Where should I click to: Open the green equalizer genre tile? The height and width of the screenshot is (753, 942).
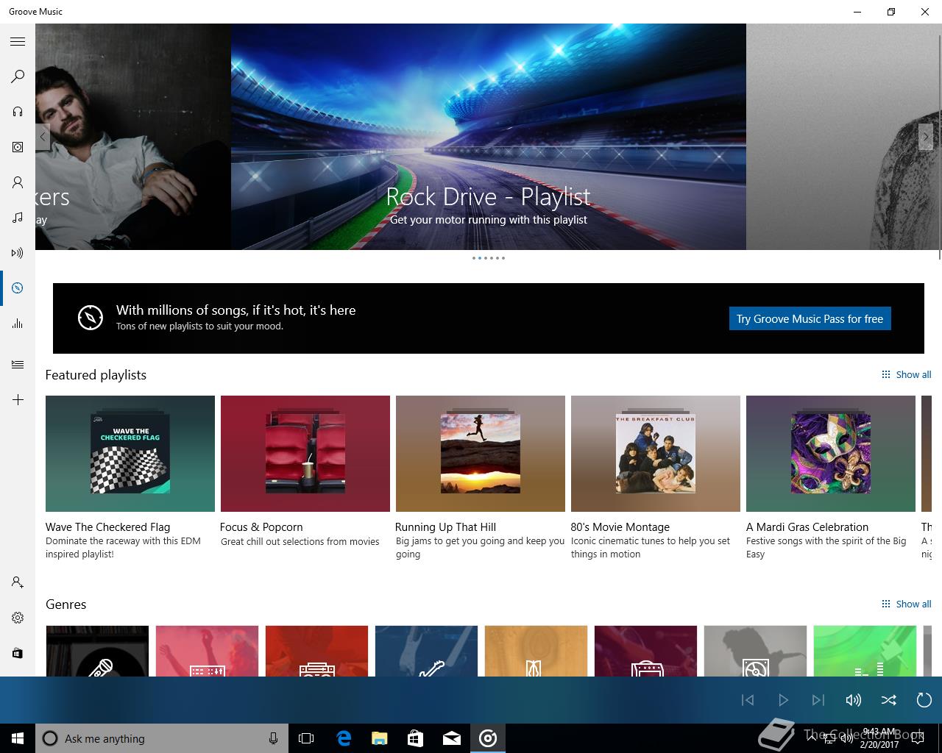(x=865, y=651)
